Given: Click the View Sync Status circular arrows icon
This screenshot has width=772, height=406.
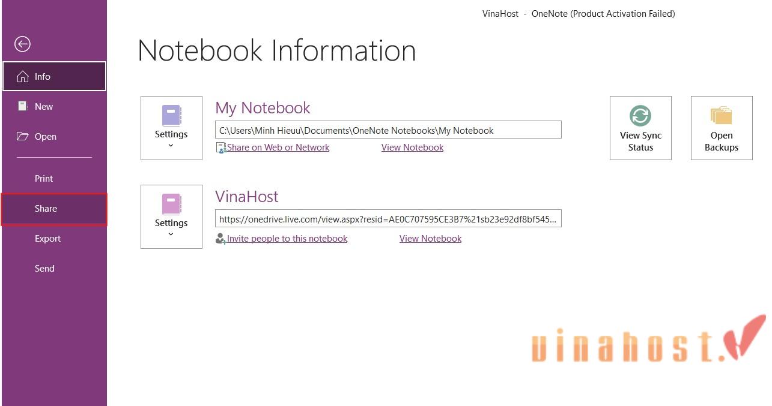Looking at the screenshot, I should click(x=640, y=116).
